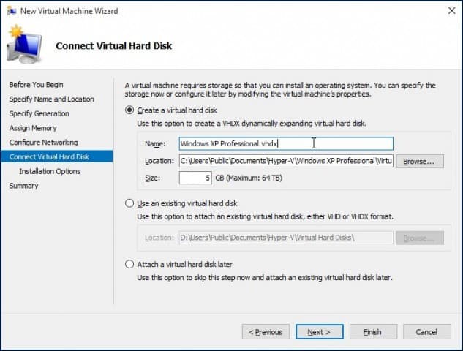Click the existing disk D:\Users Location field
This screenshot has height=351, width=463.
pos(286,238)
